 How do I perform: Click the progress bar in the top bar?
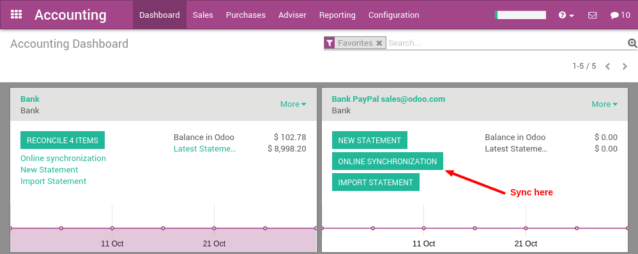[520, 15]
